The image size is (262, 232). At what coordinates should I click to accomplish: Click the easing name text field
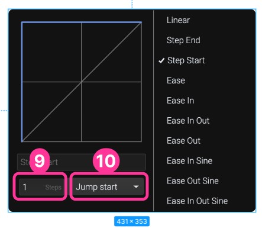click(x=82, y=162)
